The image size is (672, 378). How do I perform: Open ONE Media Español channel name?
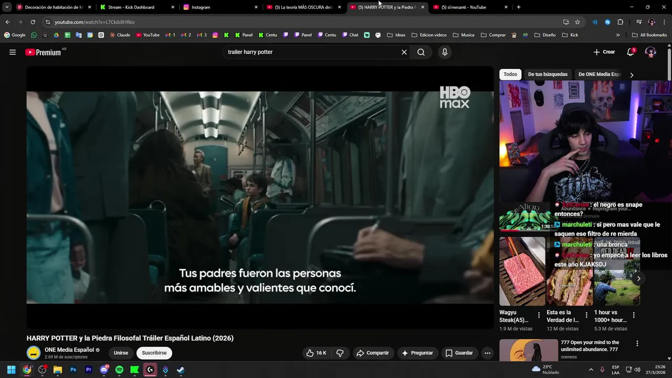tap(69, 350)
